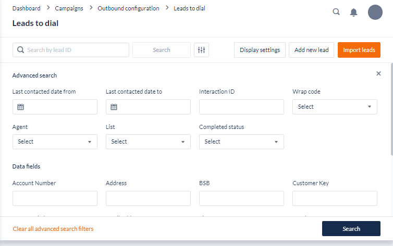Click the Import leads button

pyautogui.click(x=359, y=50)
